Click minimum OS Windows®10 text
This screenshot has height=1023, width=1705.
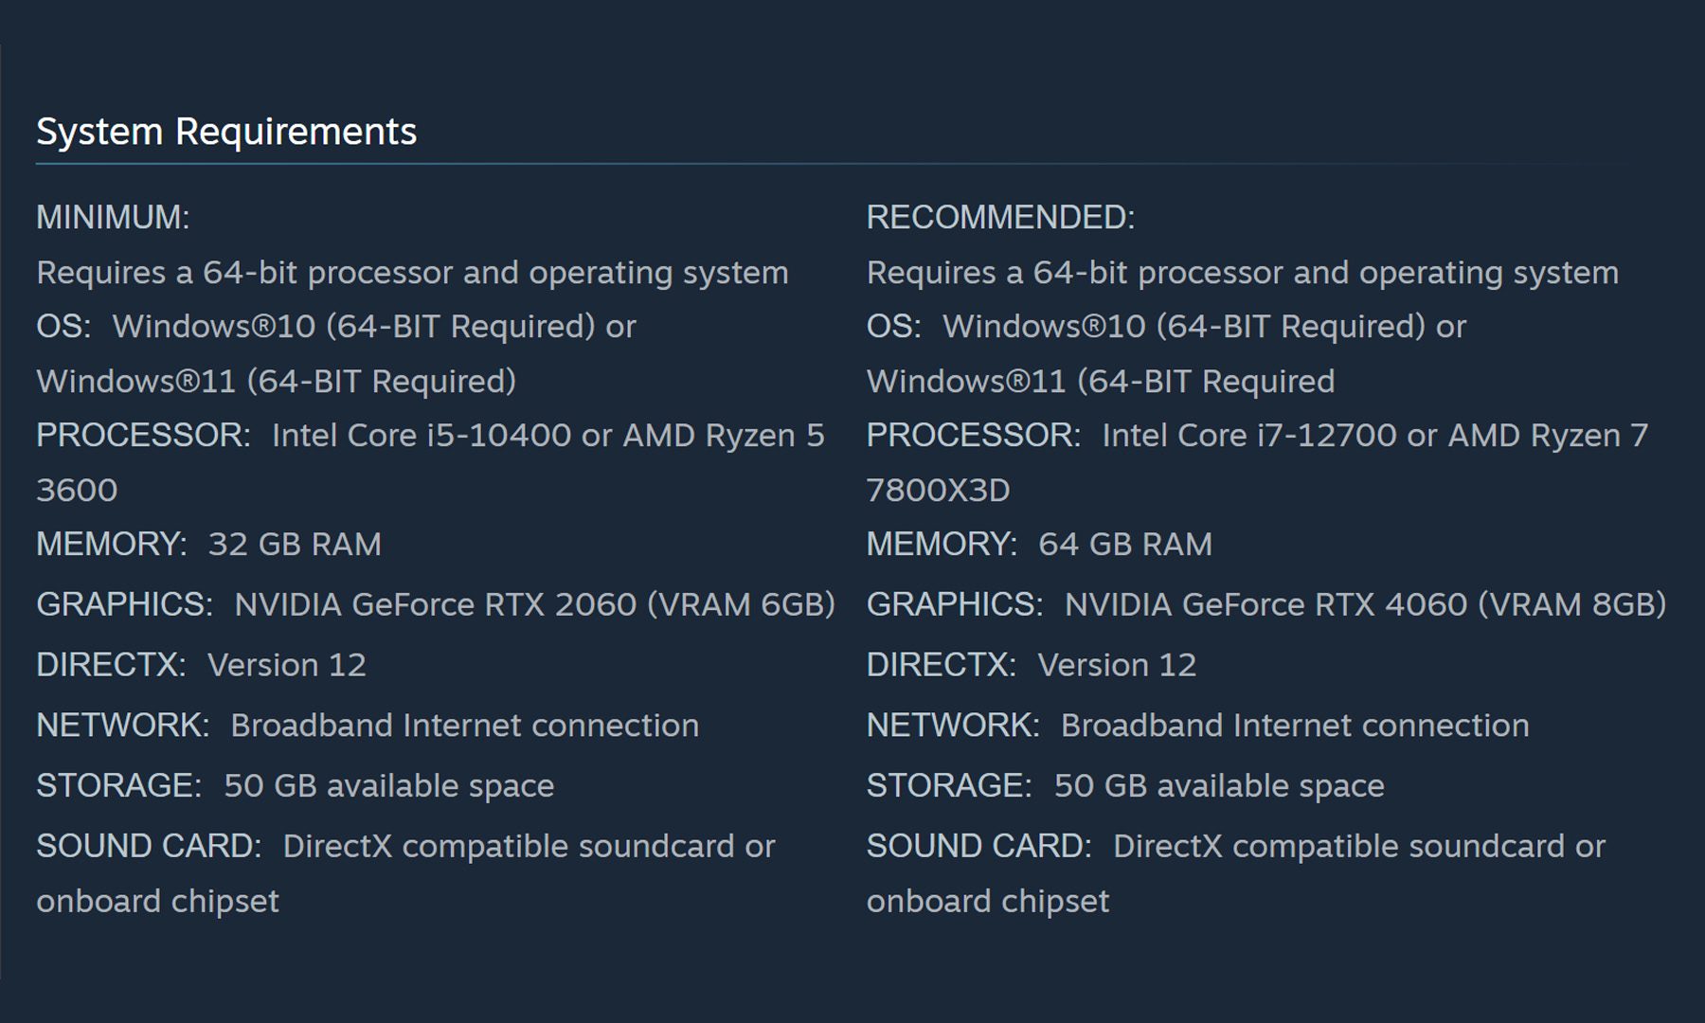(374, 327)
